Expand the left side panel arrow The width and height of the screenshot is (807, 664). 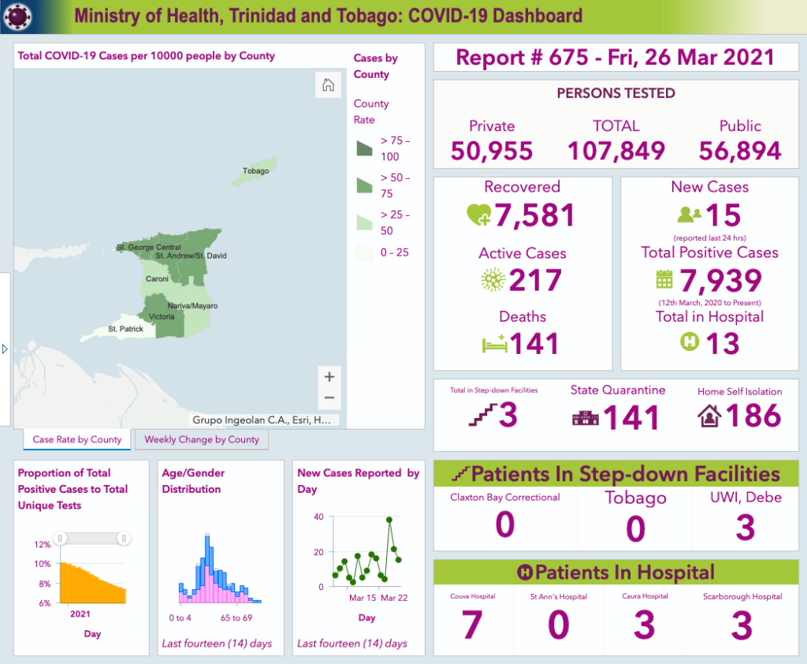point(5,349)
